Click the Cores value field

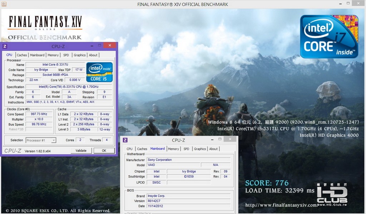click(x=80, y=140)
